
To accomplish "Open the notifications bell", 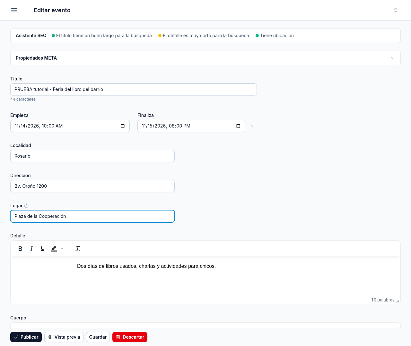I will 396,10.
